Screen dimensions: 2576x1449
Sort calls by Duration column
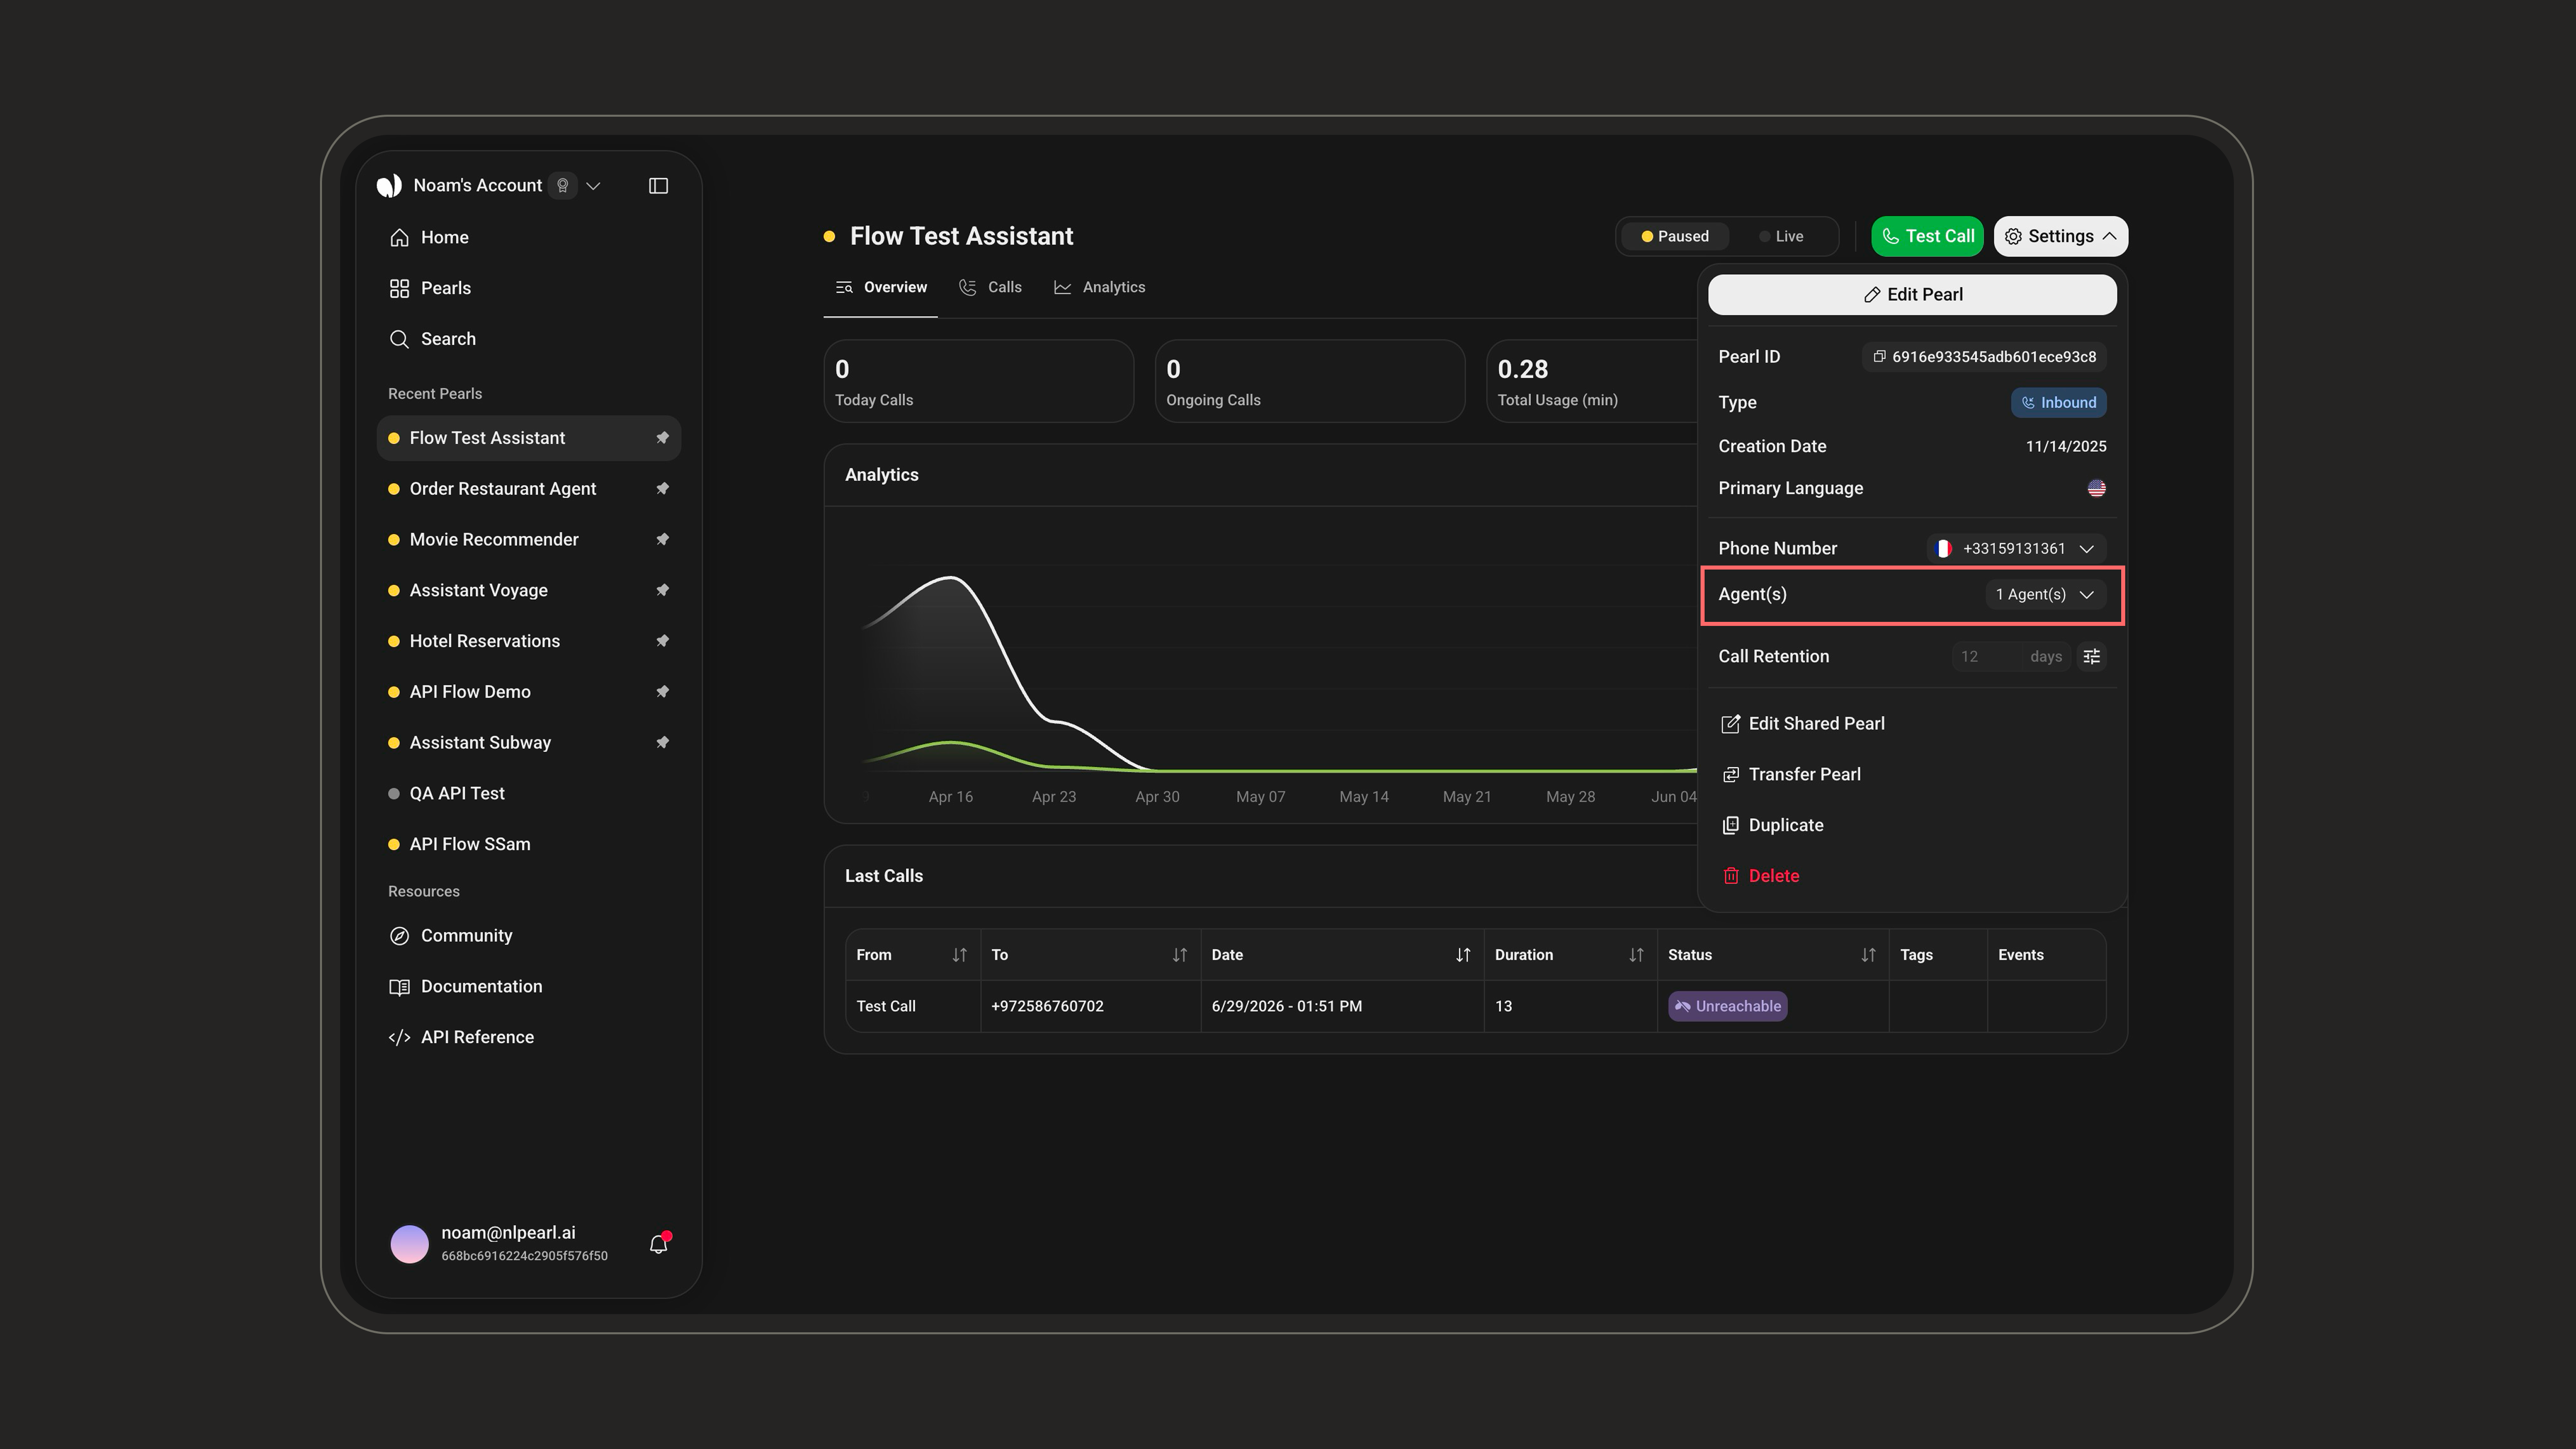pyautogui.click(x=1636, y=955)
